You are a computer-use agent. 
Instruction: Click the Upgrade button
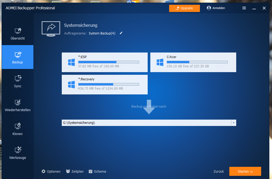[x=185, y=8]
